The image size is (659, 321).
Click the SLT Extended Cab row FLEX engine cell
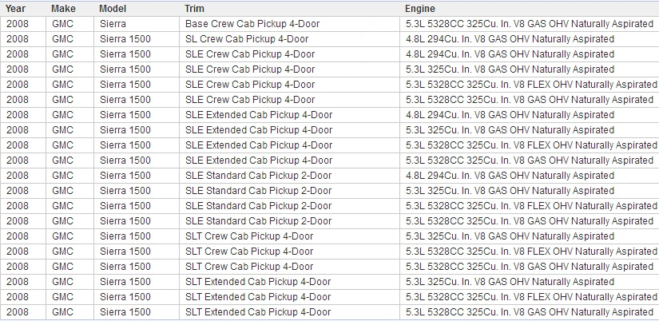coord(530,296)
